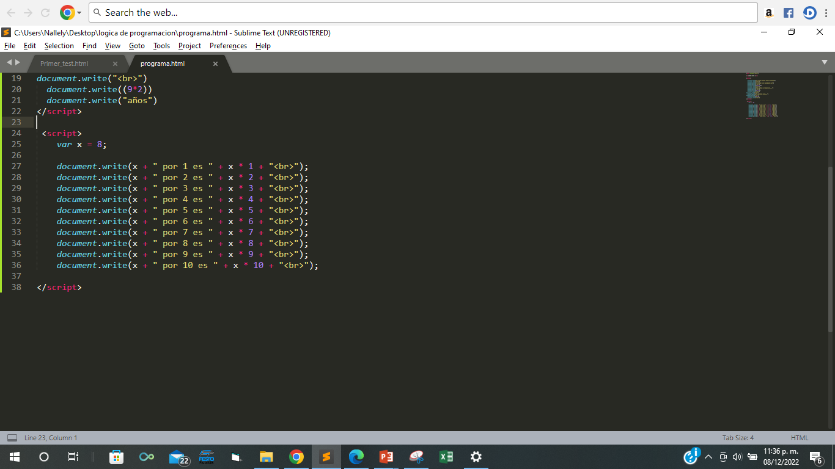Open the Selection menu

[59, 46]
